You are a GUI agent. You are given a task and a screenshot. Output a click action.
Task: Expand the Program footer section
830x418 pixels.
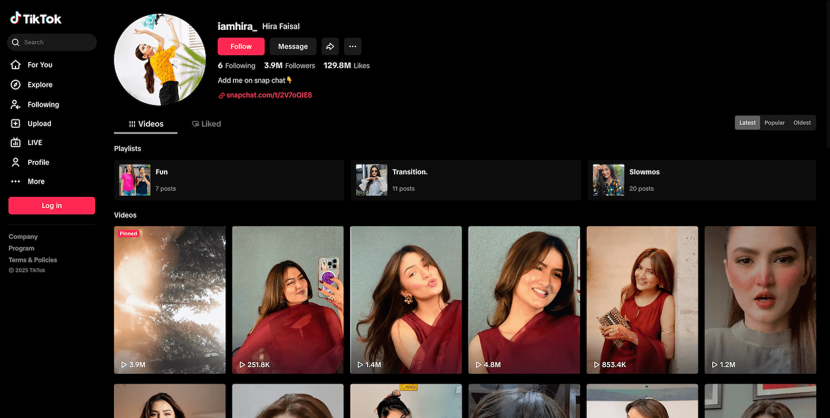22,248
